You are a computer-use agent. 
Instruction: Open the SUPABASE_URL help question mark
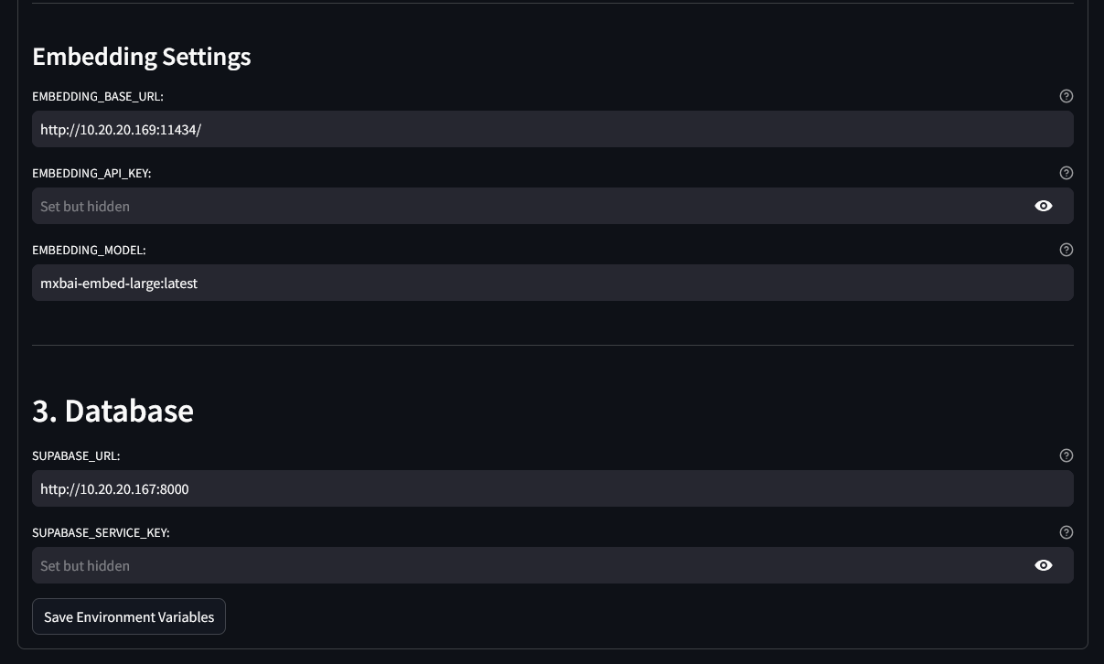point(1066,455)
